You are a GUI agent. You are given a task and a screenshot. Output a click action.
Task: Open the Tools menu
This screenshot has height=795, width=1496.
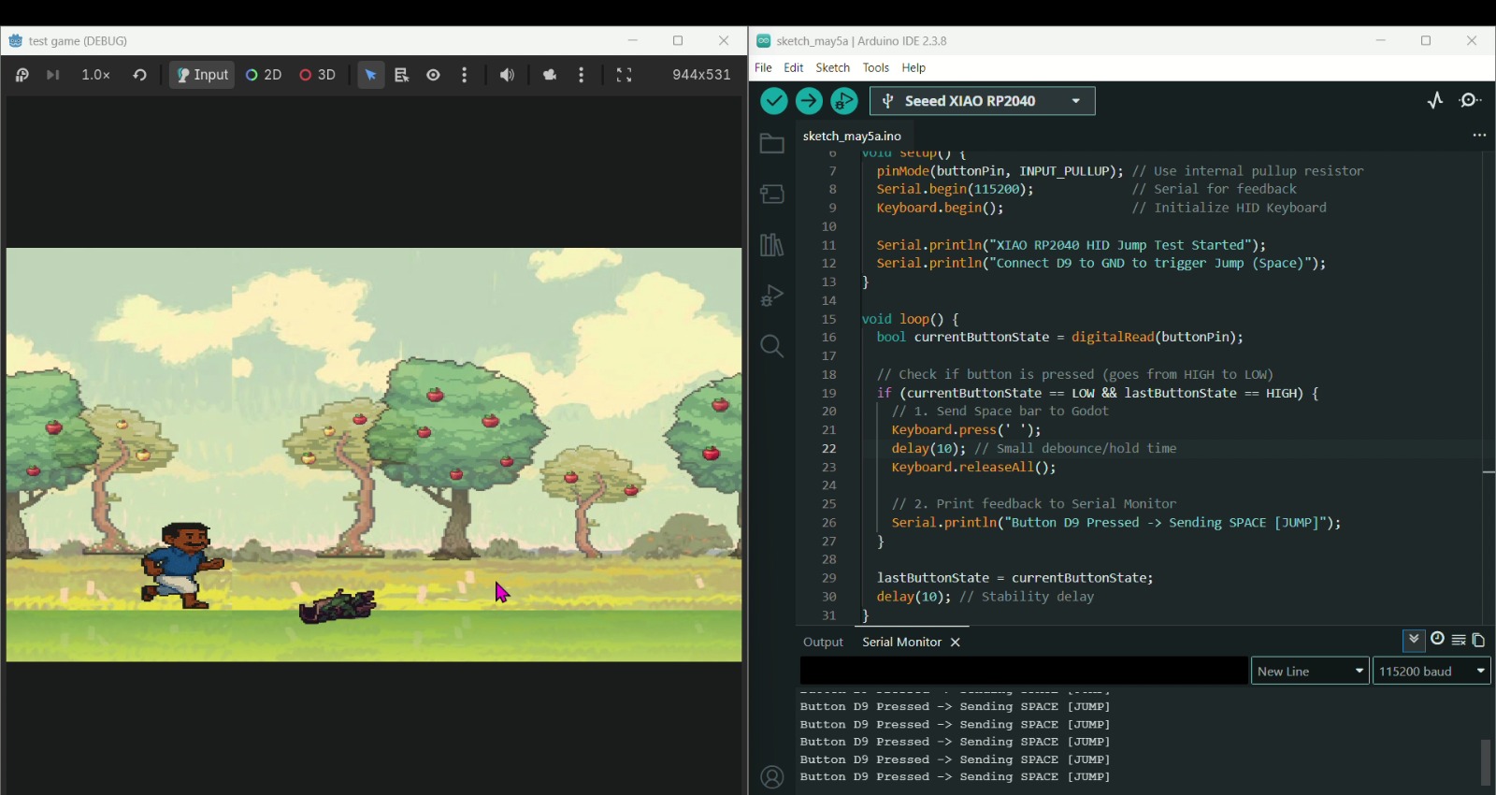(876, 67)
